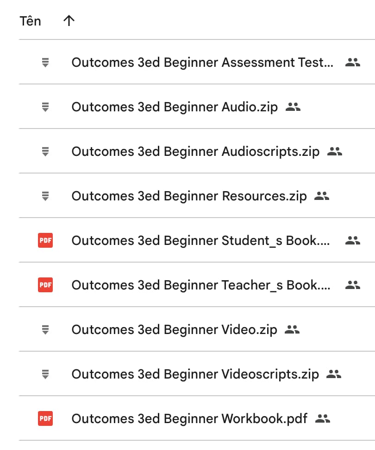Click the zip icon for Audio.zip

[x=45, y=107]
